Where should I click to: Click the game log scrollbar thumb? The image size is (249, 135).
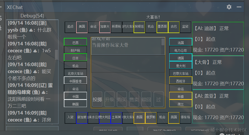tap(163, 42)
